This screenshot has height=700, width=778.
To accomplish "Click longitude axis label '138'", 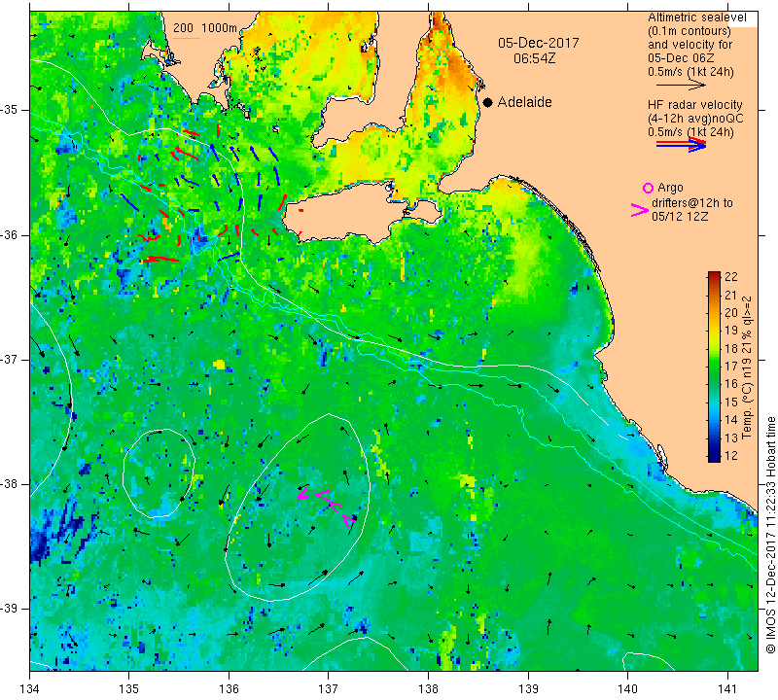I will coord(428,689).
